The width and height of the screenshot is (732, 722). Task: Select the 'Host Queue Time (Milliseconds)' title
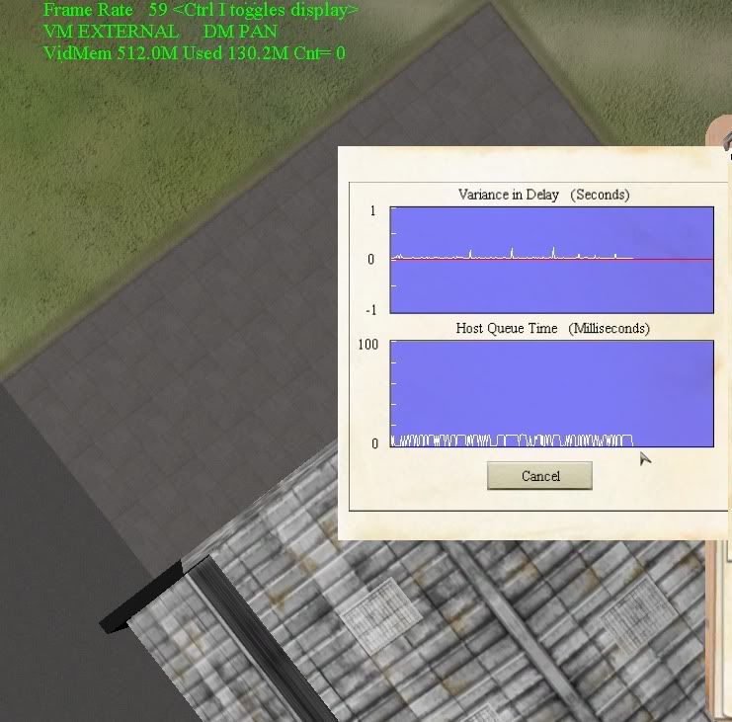553,328
